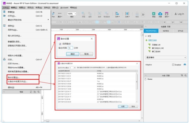Click the add folder icon in 母版 panel
The height and width of the screenshot is (123, 189).
tap(35, 92)
